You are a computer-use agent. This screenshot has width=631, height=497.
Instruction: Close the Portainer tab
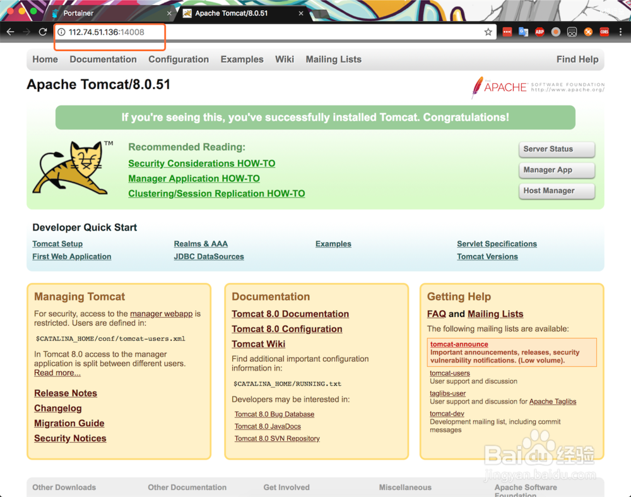pyautogui.click(x=169, y=13)
